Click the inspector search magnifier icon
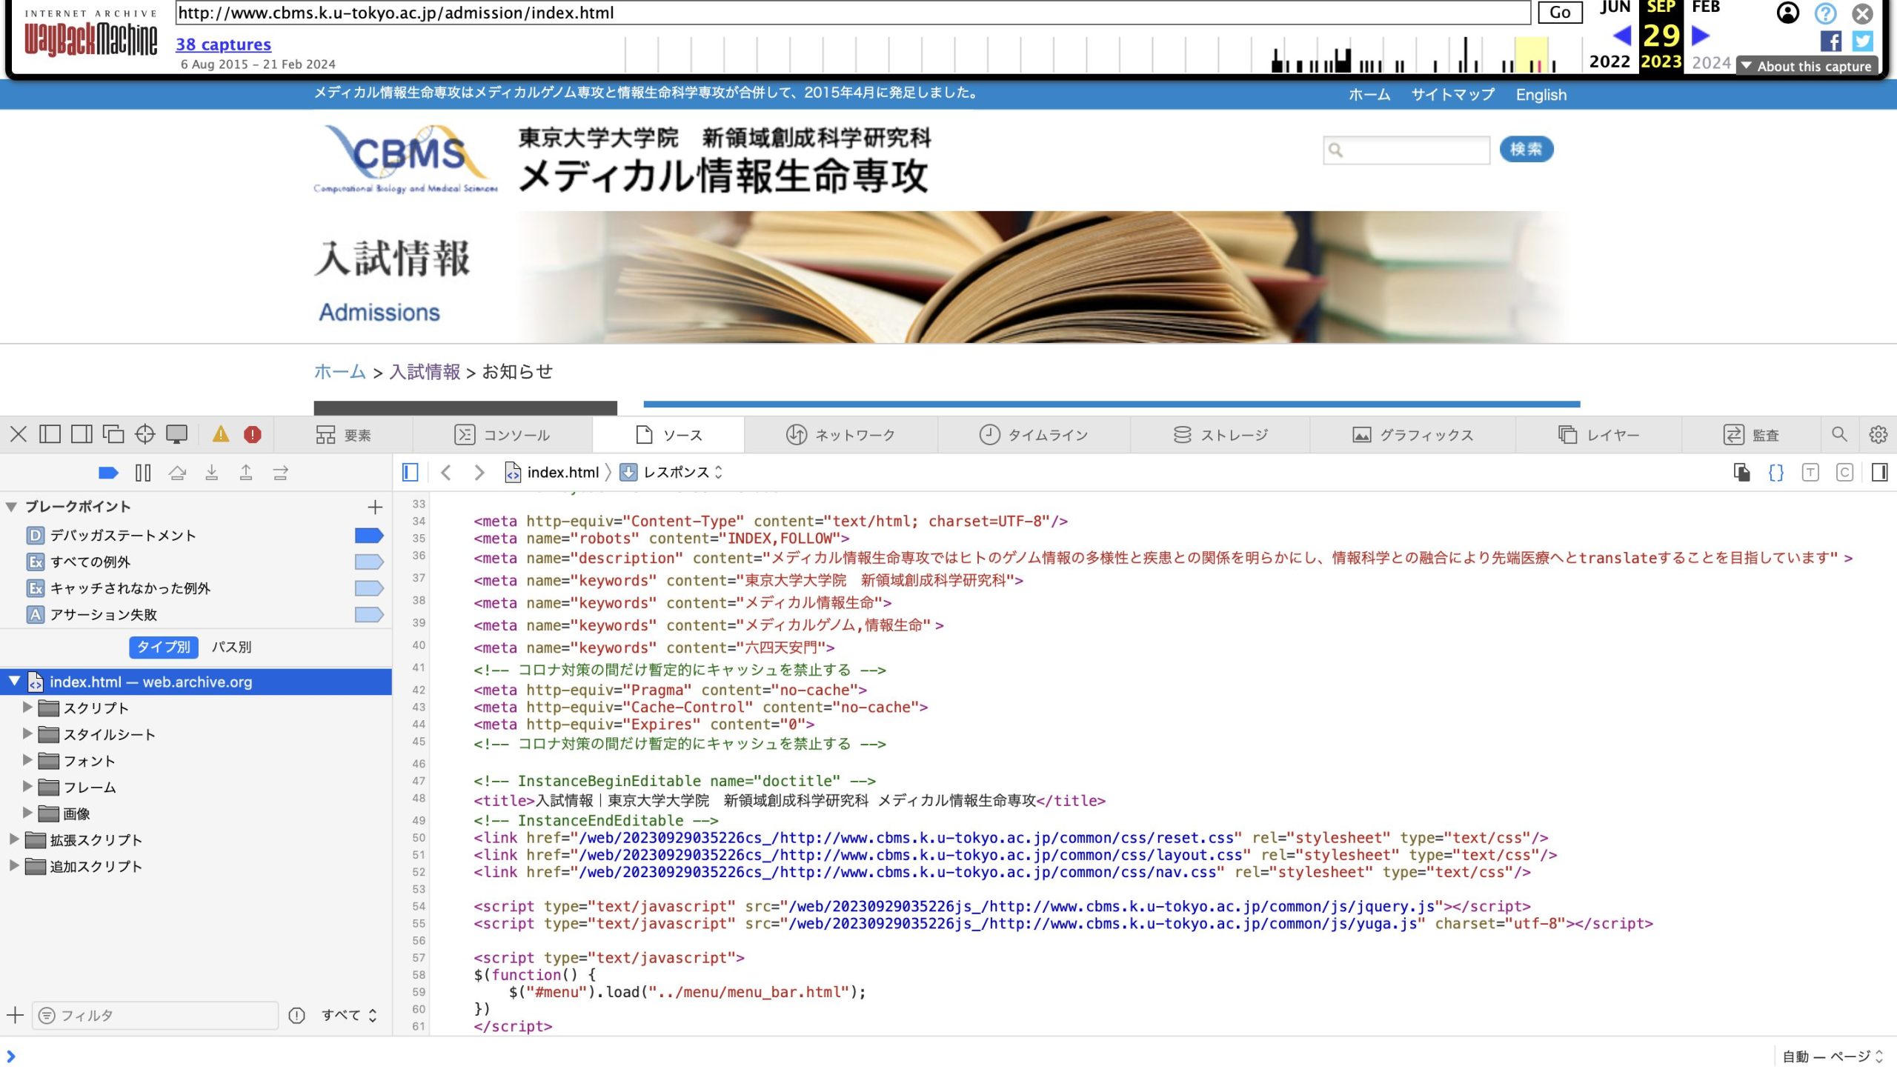 click(1839, 434)
